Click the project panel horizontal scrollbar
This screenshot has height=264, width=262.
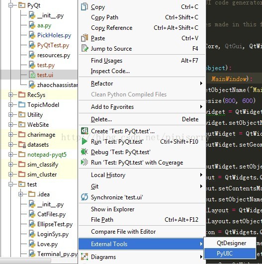pyautogui.click(x=26, y=261)
